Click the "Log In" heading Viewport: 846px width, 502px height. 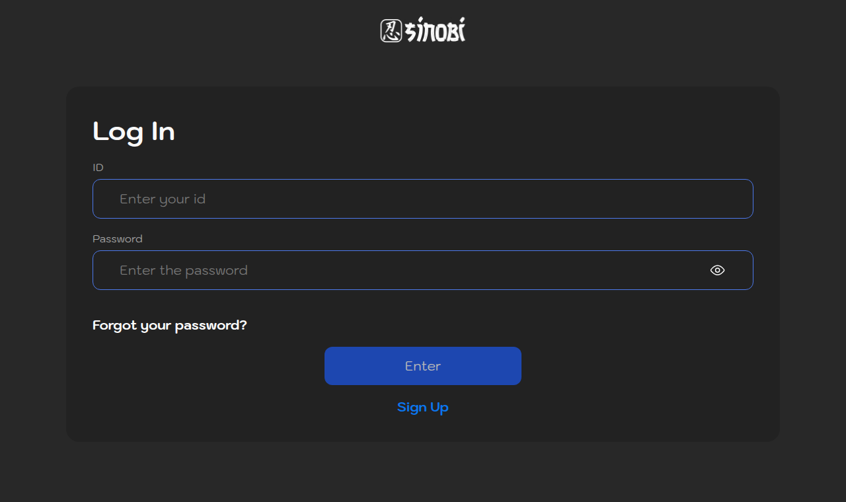[x=134, y=131]
